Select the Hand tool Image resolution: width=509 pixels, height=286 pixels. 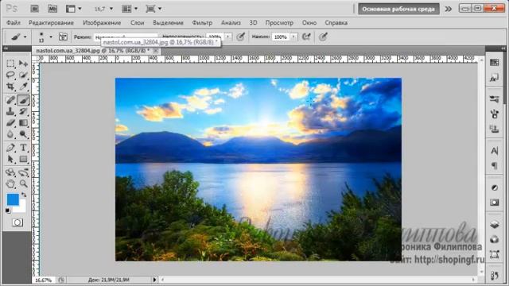tap(10, 184)
